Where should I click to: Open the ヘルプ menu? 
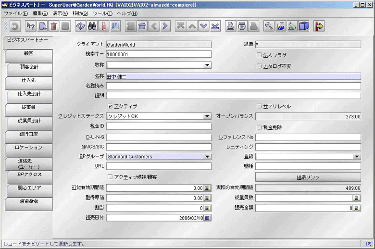pos(127,13)
